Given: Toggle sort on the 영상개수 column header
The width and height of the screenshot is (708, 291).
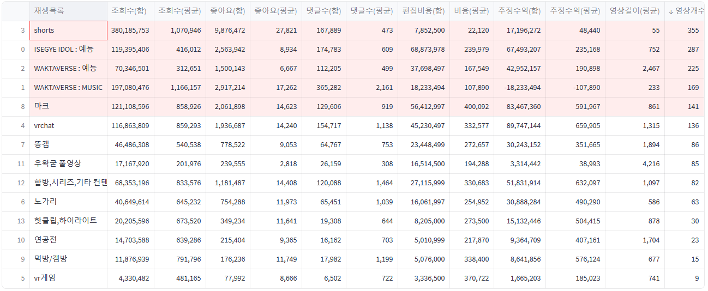Looking at the screenshot, I should 685,11.
